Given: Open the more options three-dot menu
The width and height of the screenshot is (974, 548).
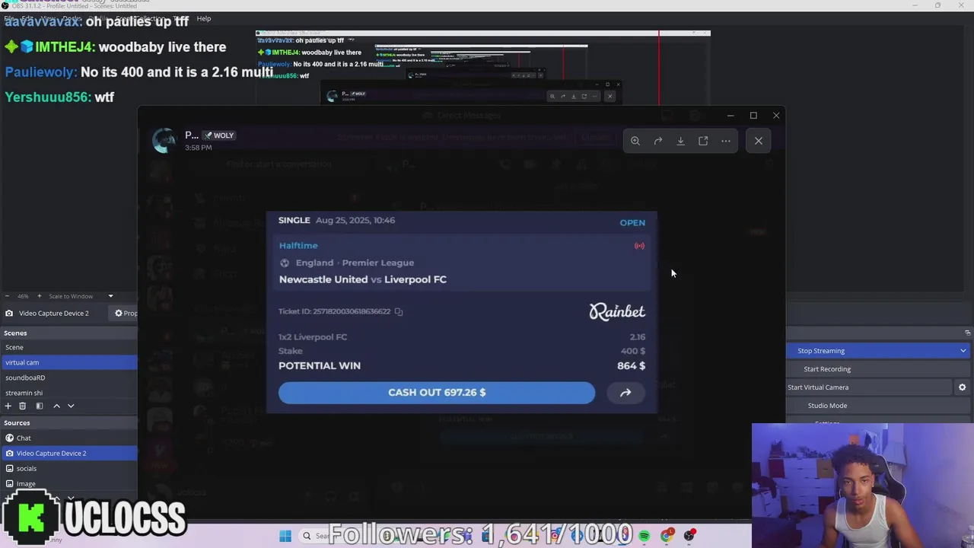Looking at the screenshot, I should point(726,141).
